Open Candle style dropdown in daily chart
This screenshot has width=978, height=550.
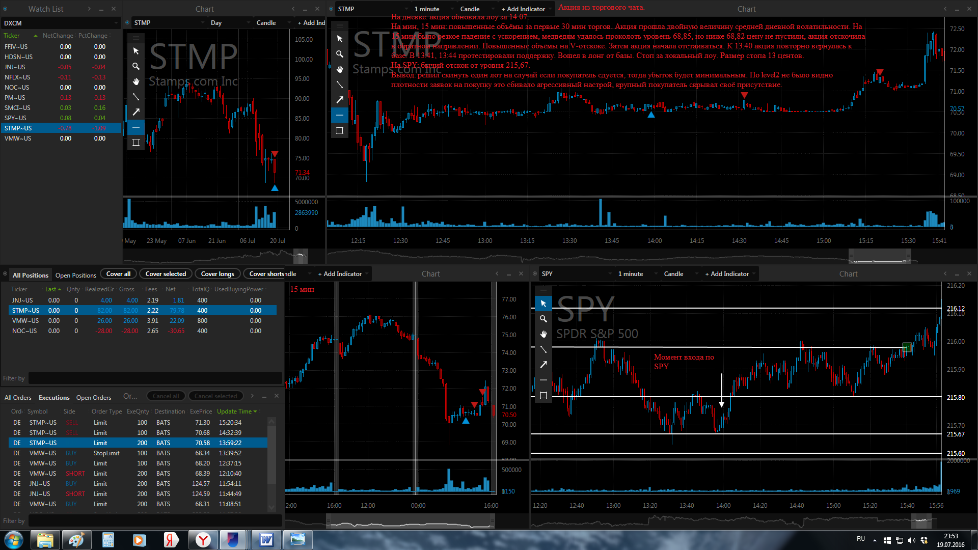point(273,22)
